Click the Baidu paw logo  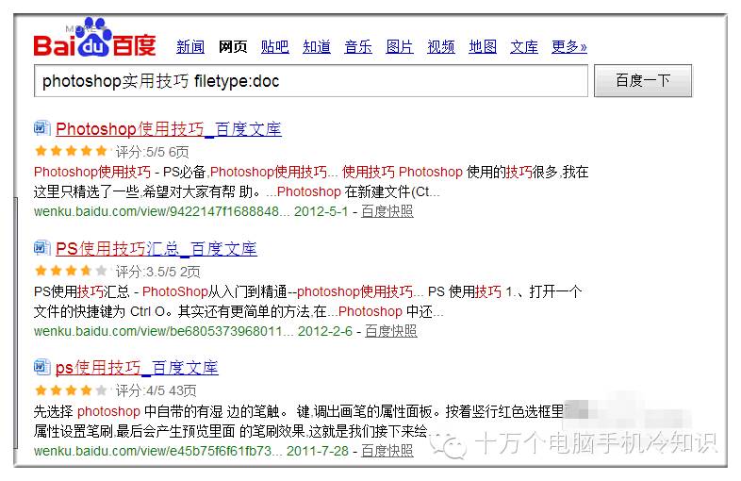click(94, 38)
